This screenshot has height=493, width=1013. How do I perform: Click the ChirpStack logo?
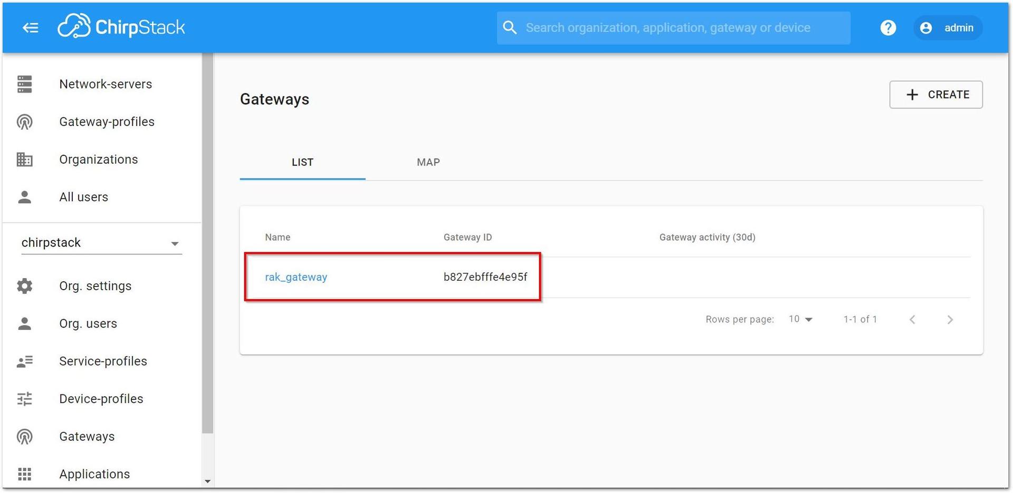tap(121, 26)
